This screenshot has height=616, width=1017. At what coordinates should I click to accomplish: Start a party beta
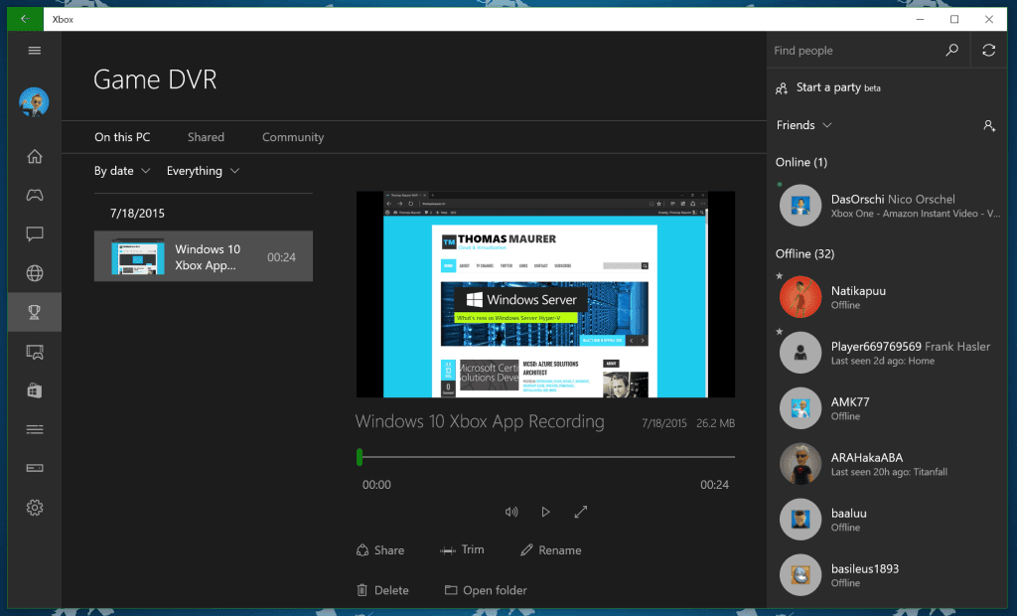(x=827, y=87)
